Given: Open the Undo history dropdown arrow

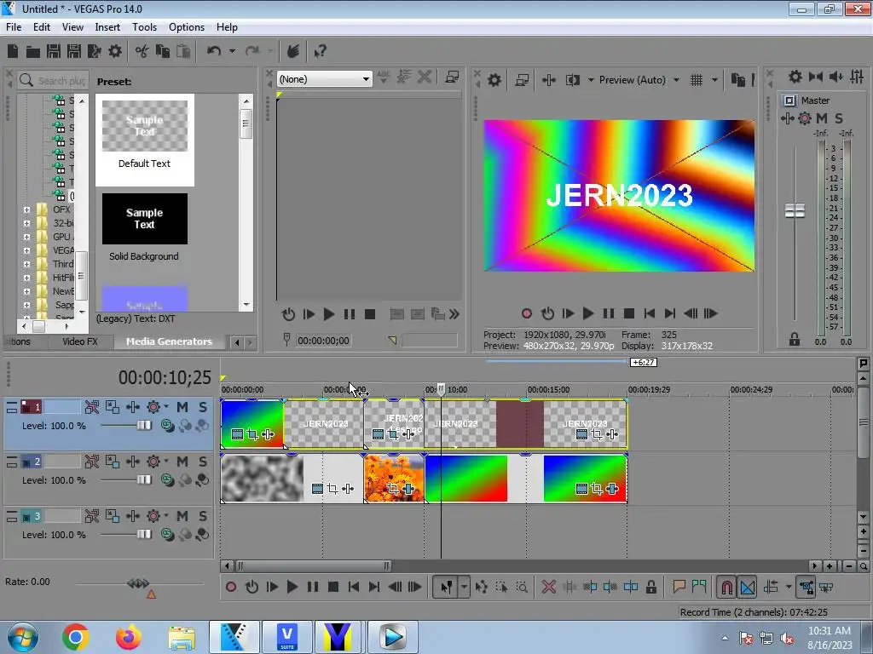Looking at the screenshot, I should (x=232, y=51).
